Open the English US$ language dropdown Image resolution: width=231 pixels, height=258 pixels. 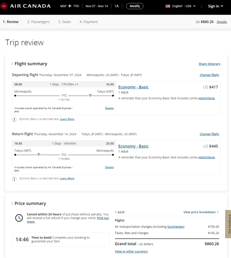(x=181, y=6)
